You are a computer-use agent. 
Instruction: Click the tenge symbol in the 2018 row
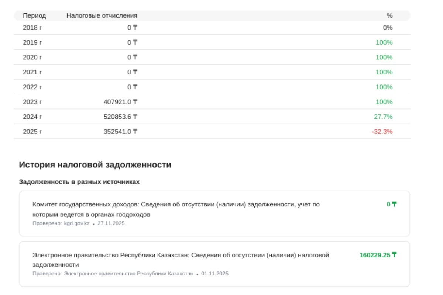[x=135, y=27]
